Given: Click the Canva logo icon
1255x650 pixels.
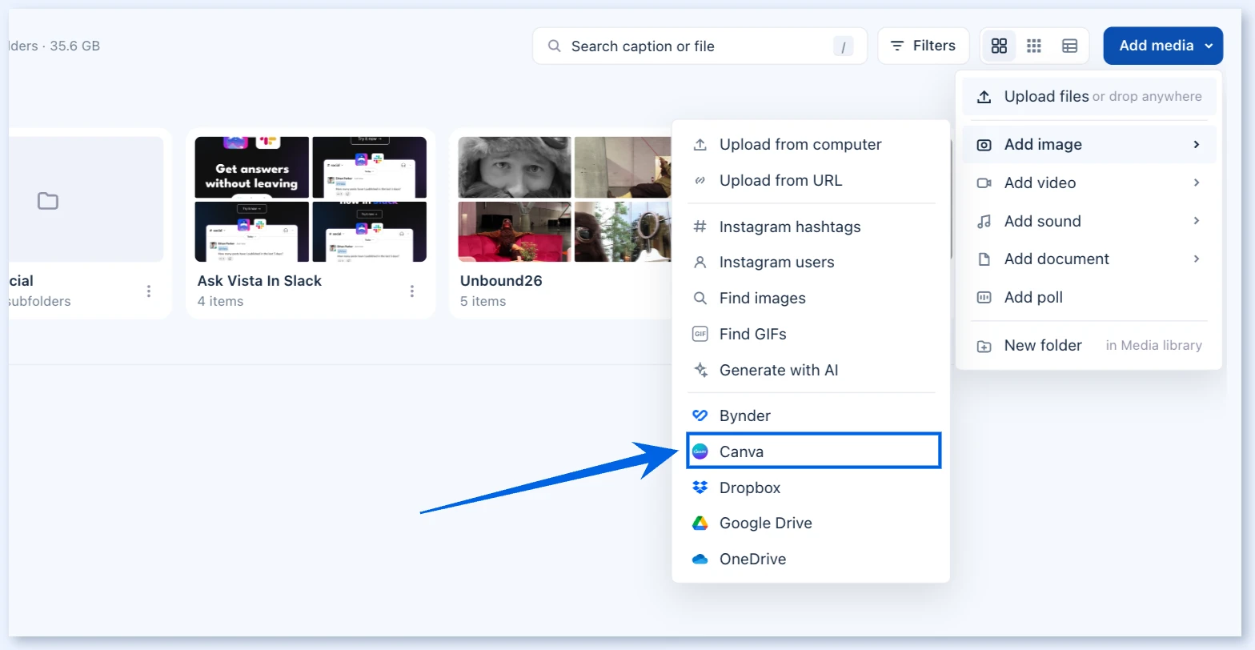Looking at the screenshot, I should (700, 451).
